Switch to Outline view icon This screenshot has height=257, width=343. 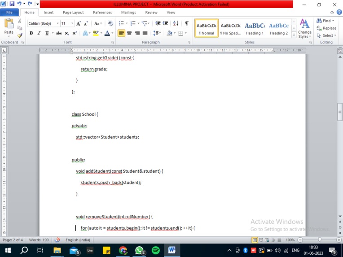click(x=273, y=240)
